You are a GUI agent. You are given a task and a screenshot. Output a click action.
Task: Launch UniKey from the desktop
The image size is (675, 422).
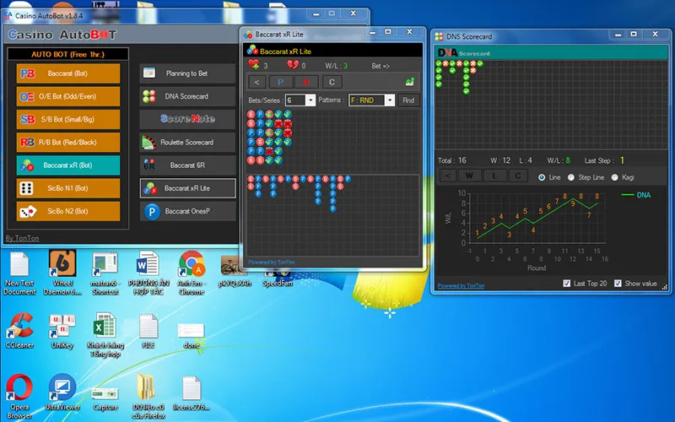coord(62,327)
